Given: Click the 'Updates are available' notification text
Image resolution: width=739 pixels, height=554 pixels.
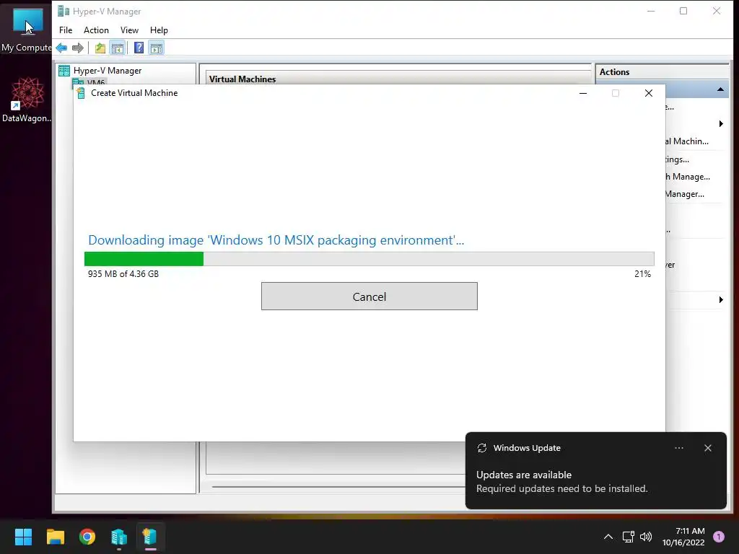Looking at the screenshot, I should click(524, 475).
